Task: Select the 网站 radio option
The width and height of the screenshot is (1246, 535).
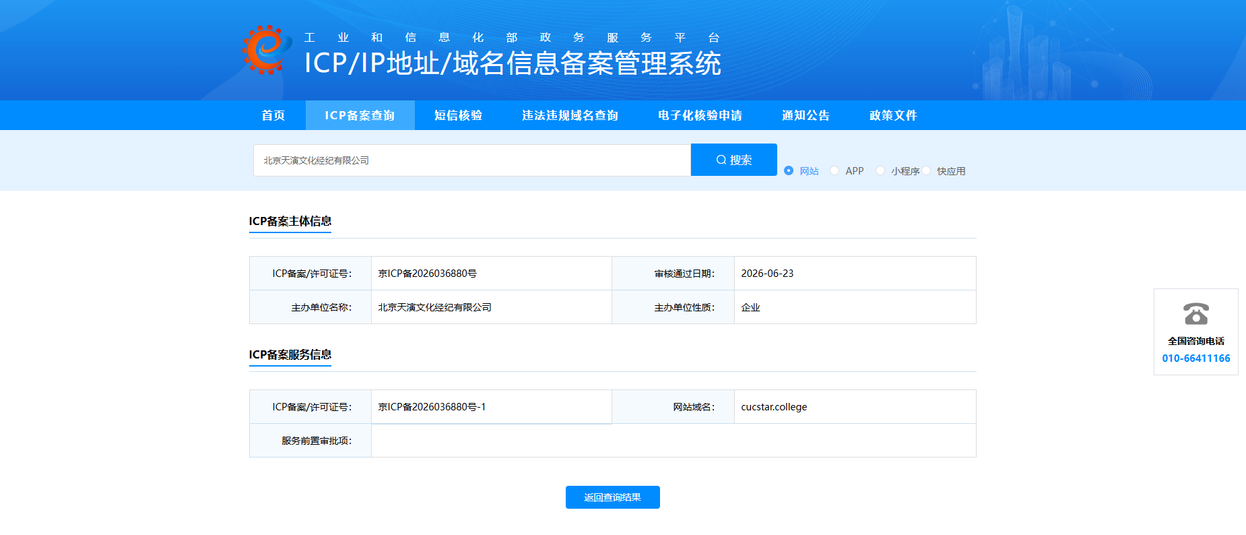Action: pos(789,170)
